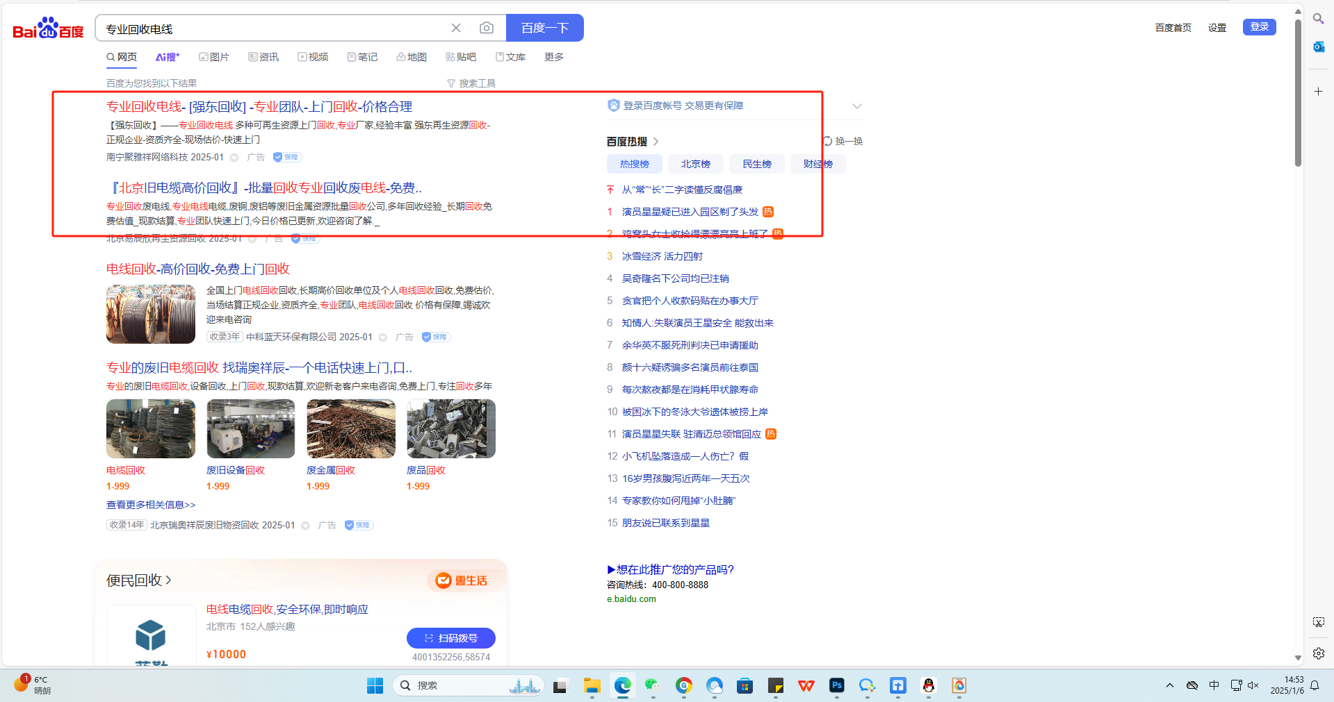1334x702 pixels.
Task: Click the page vertical scrollbar
Action: (x=1298, y=94)
